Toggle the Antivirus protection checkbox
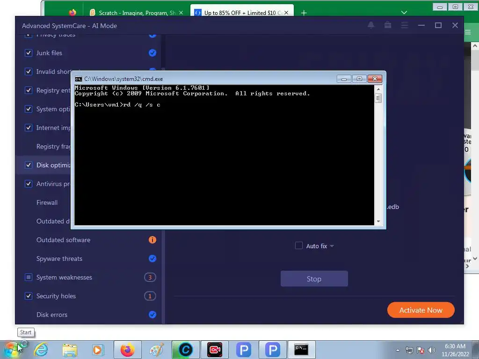The image size is (479, 359). 29,184
